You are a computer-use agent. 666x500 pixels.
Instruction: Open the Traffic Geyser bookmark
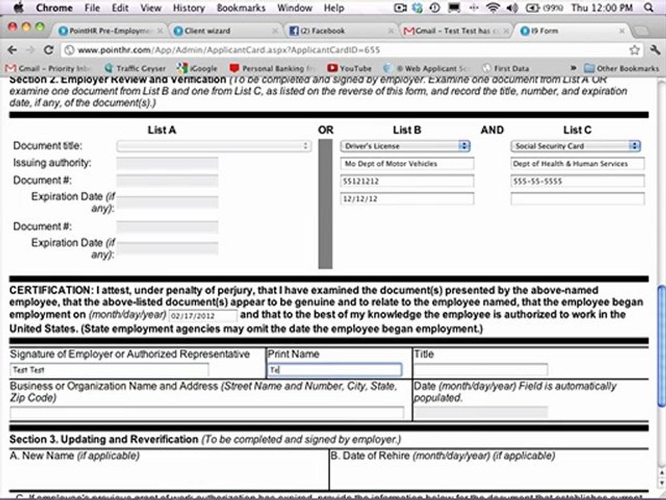point(135,68)
